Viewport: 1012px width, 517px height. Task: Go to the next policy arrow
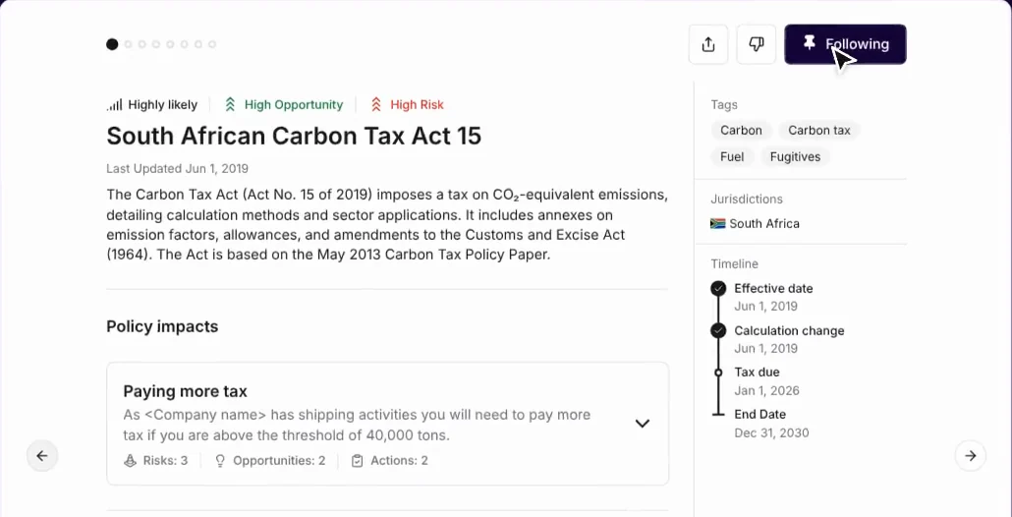click(970, 456)
